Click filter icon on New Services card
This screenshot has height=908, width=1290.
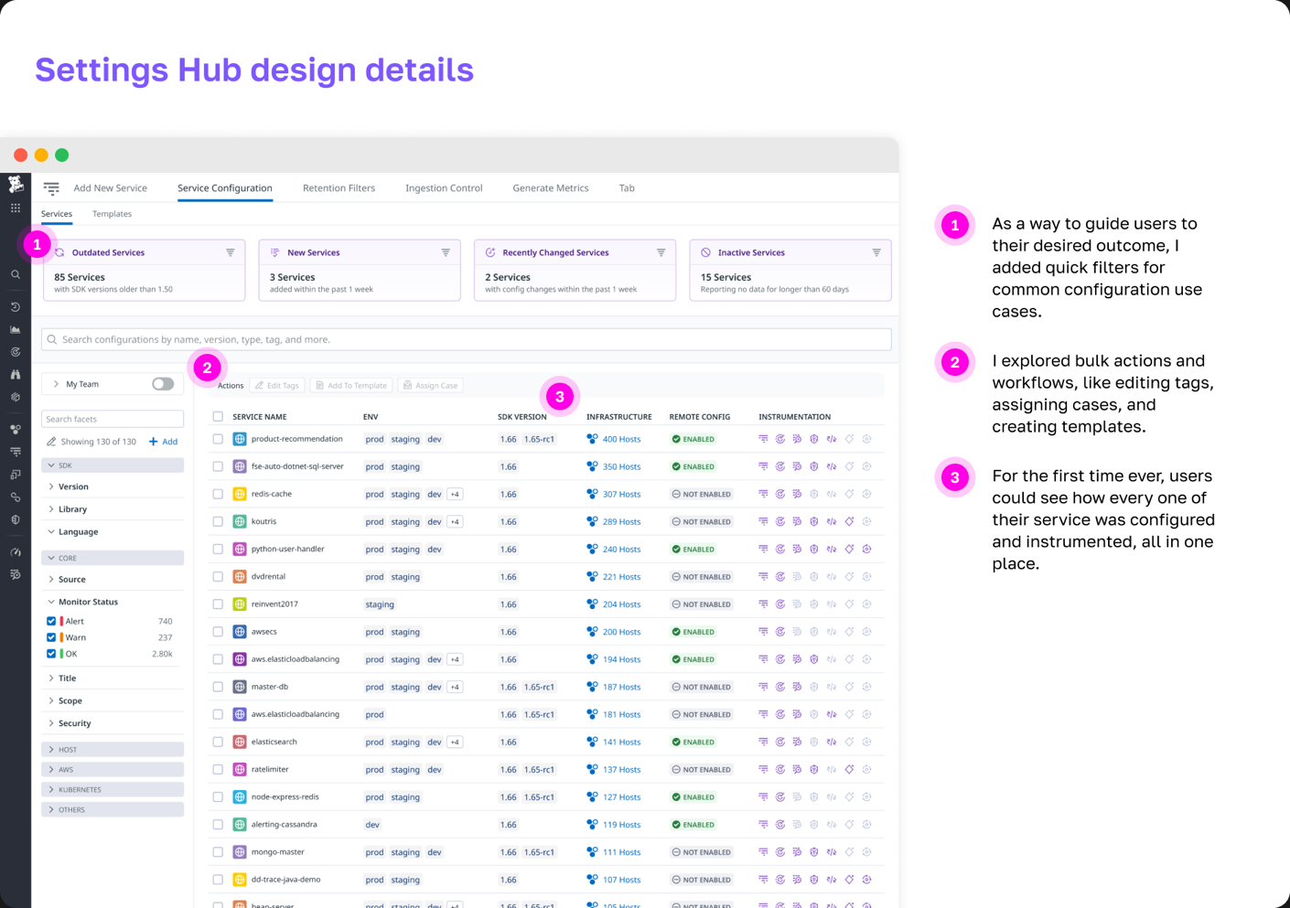[446, 252]
